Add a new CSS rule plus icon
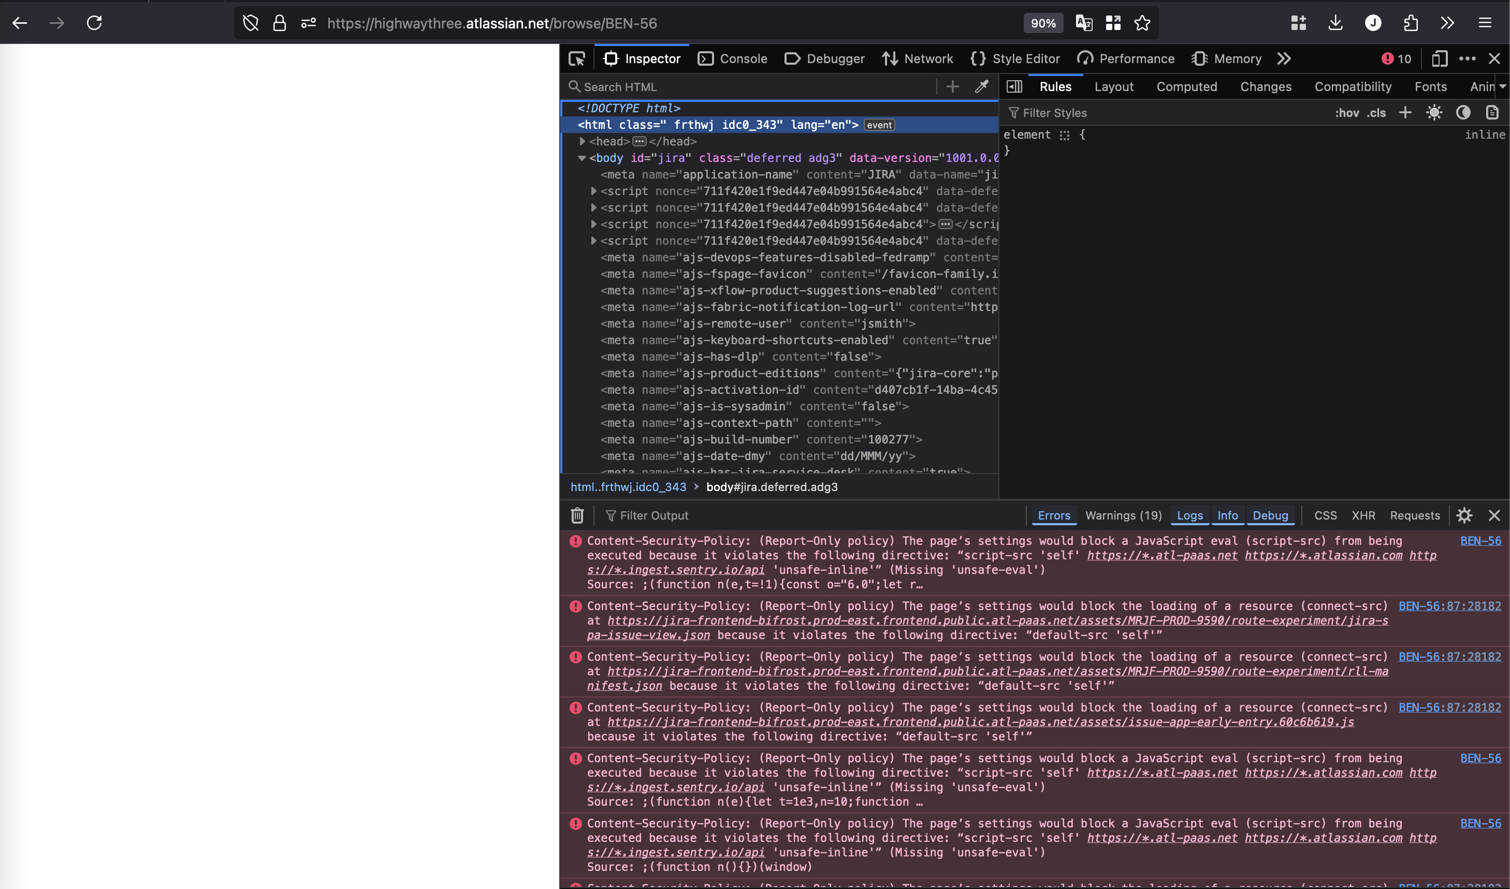The image size is (1510, 889). coord(1405,113)
